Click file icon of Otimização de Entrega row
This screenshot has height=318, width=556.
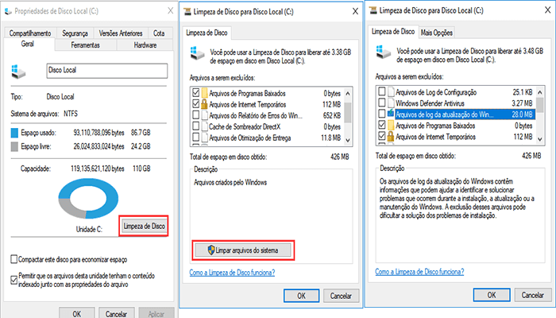click(204, 138)
